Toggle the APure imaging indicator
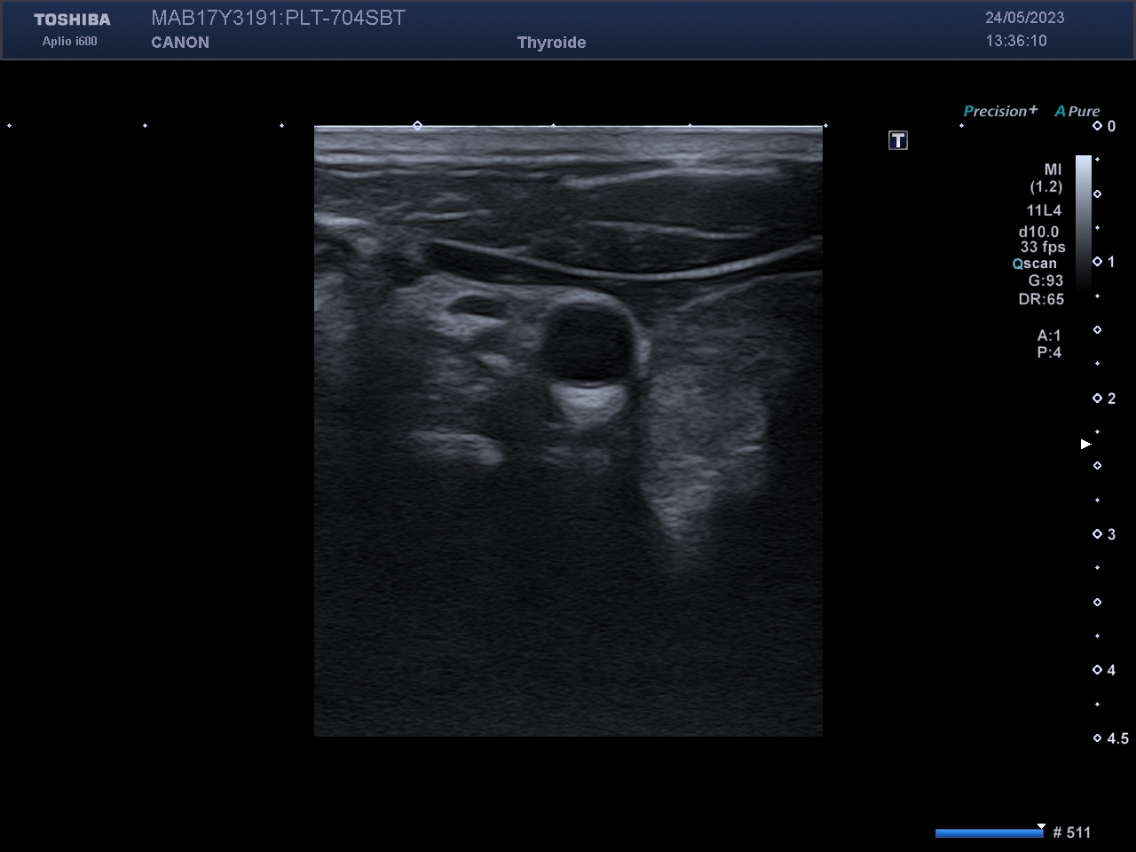This screenshot has width=1136, height=852. 1077,111
